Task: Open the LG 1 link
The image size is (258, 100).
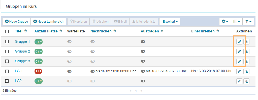Action: (x=19, y=71)
